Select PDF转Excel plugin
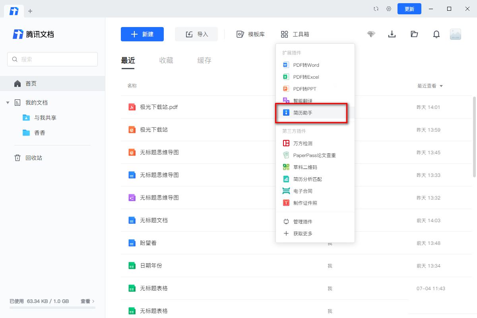The width and height of the screenshot is (477, 318). click(315, 77)
